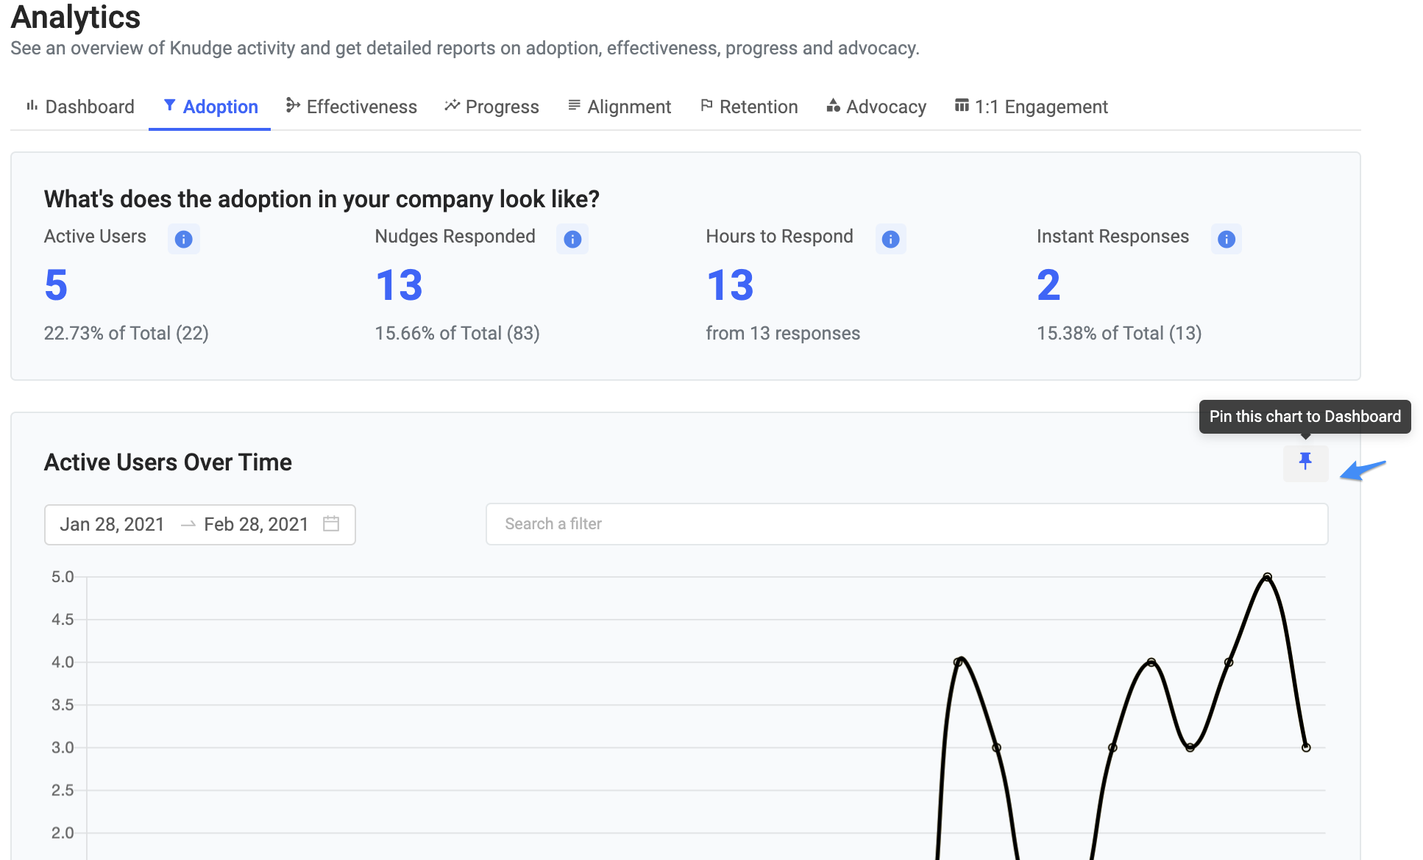Click the calendar icon in date range
Viewport: 1423px width, 860px height.
[331, 524]
